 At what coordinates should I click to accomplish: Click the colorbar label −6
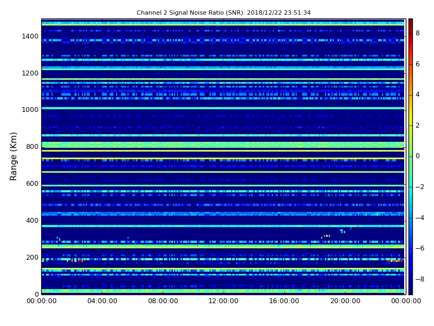coord(420,248)
